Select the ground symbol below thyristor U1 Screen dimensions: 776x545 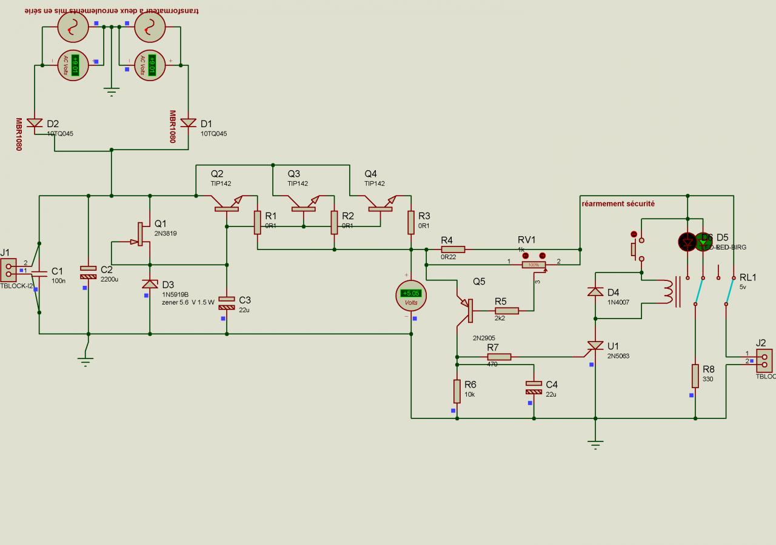pos(596,445)
